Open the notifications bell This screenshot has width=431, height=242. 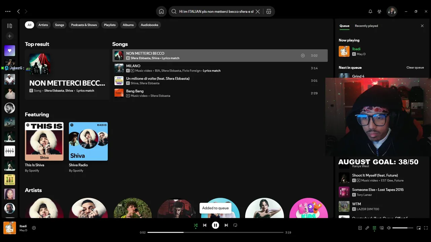pyautogui.click(x=370, y=11)
